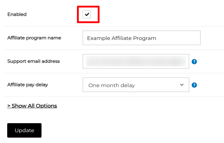Expand the Show All Options link
224x143 pixels.
pyautogui.click(x=32, y=106)
